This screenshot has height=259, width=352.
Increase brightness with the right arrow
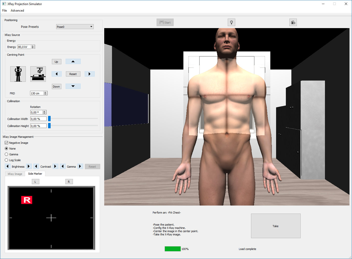[29, 166]
